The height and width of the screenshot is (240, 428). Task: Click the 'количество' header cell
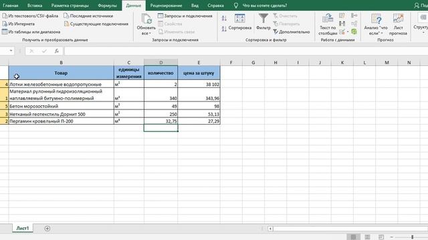click(160, 73)
